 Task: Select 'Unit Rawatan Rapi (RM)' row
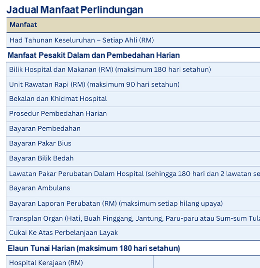pyautogui.click(x=133, y=84)
